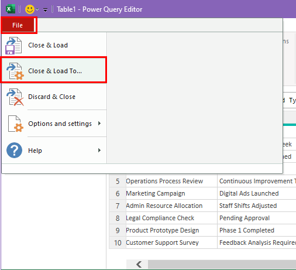Open the smiley feedback dropdown arrow
The width and height of the screenshot is (296, 270).
pyautogui.click(x=37, y=9)
